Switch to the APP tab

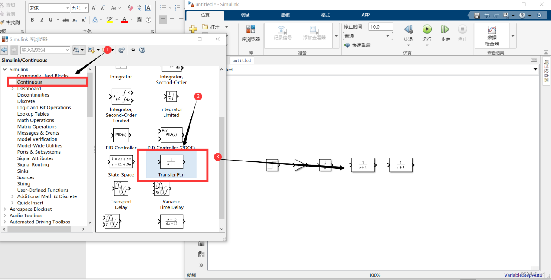[366, 15]
